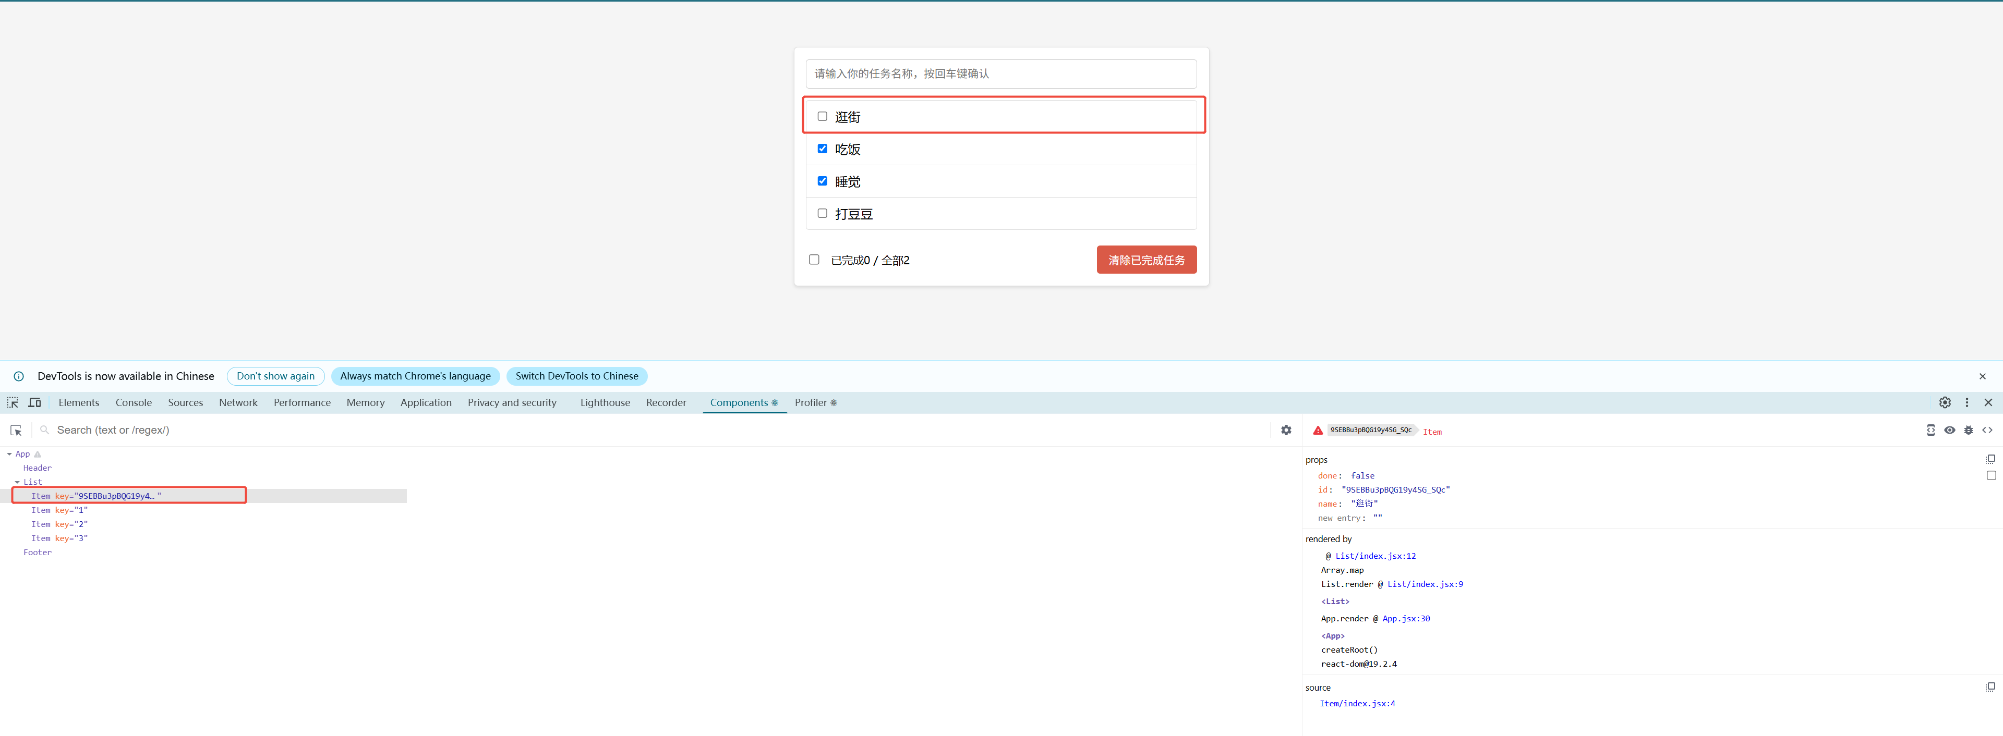Log component data with bug icon
The image size is (2003, 736).
tap(1968, 430)
